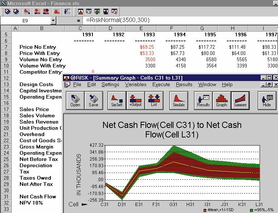
Task: Click the Hide button in @RISK toolbar
Action: (x=267, y=100)
